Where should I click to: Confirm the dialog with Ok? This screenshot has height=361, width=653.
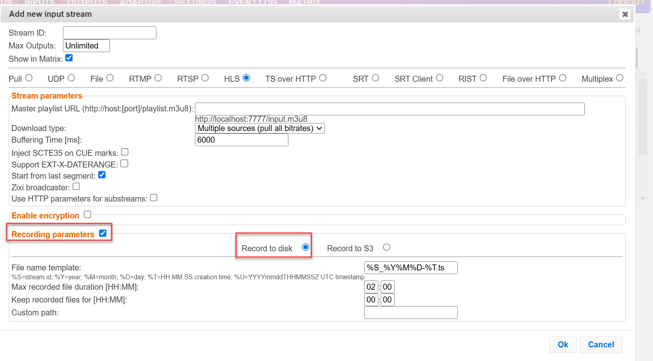click(563, 345)
